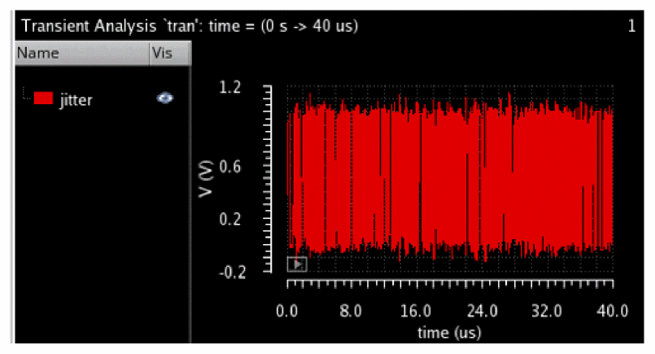Image resolution: width=655 pixels, height=354 pixels.
Task: Click the 24.0 x-axis tick label
Action: pyautogui.click(x=482, y=311)
